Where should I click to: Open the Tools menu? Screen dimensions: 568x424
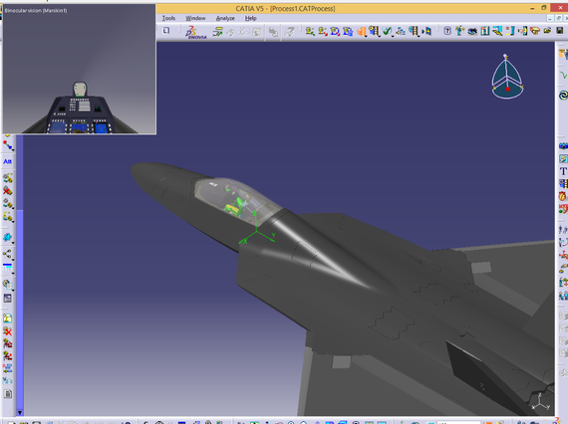168,18
